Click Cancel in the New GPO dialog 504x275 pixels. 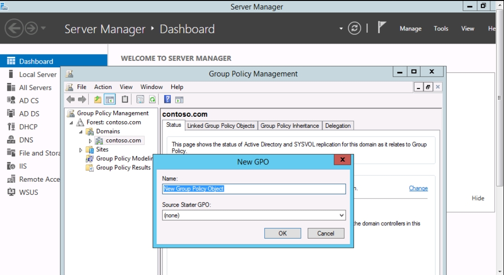(x=325, y=233)
